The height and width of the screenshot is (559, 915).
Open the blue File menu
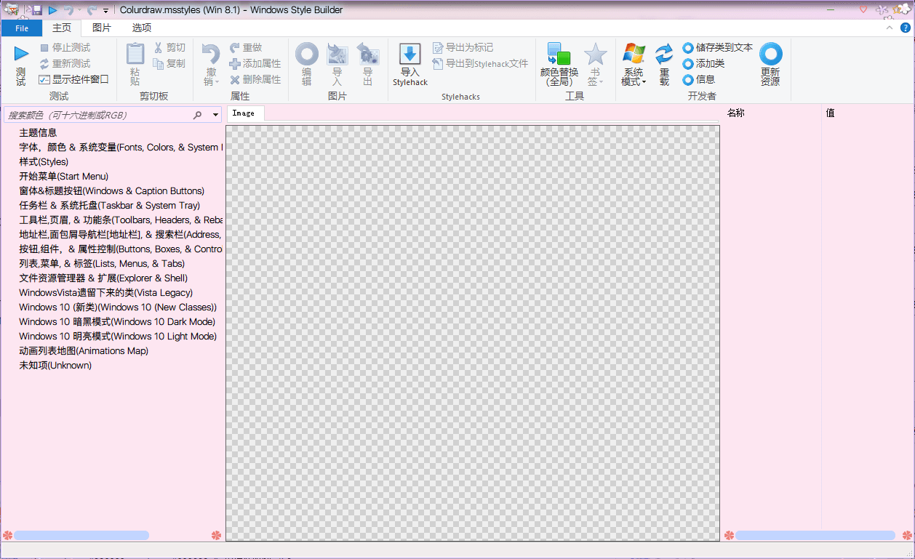[22, 28]
